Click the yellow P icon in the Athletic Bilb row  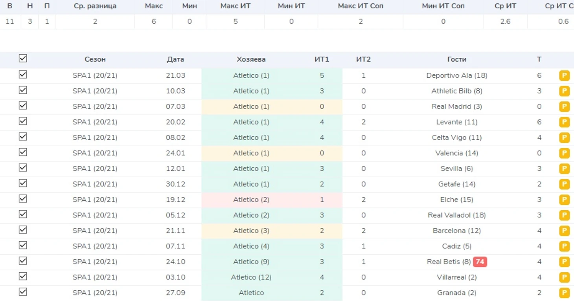(x=564, y=91)
